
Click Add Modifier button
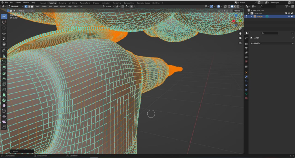(271, 43)
